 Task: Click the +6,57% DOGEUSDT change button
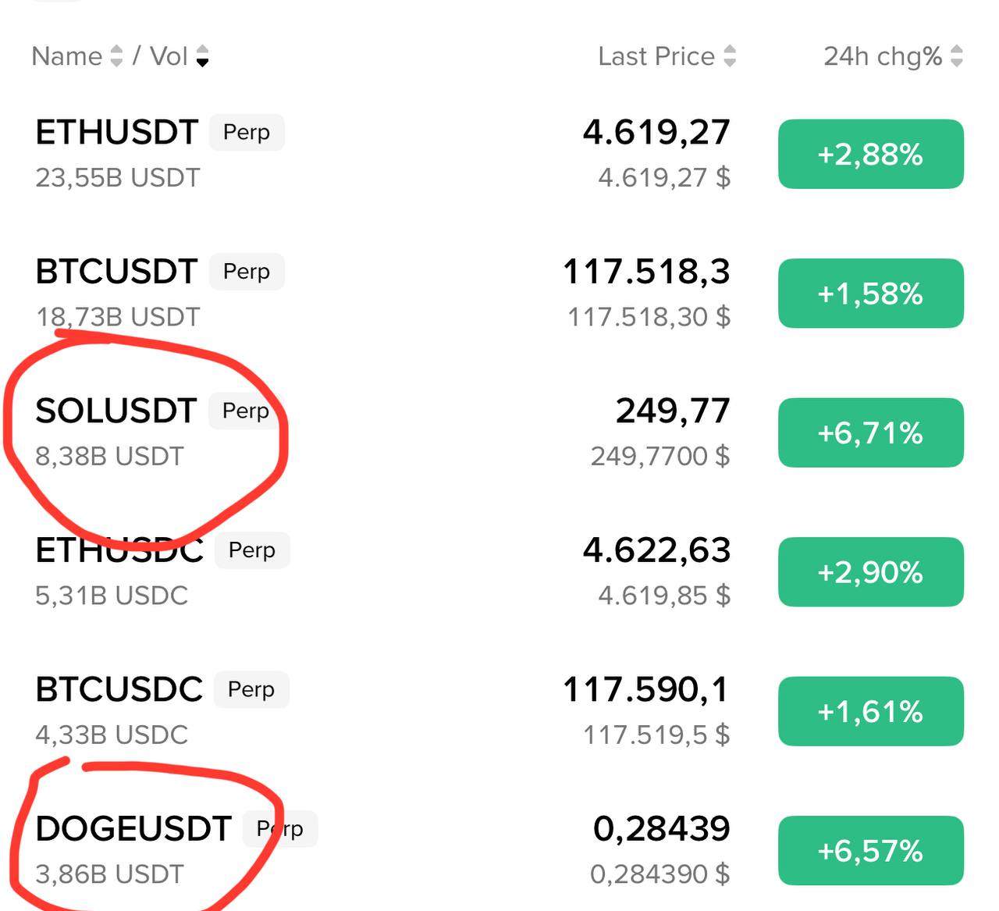[870, 850]
